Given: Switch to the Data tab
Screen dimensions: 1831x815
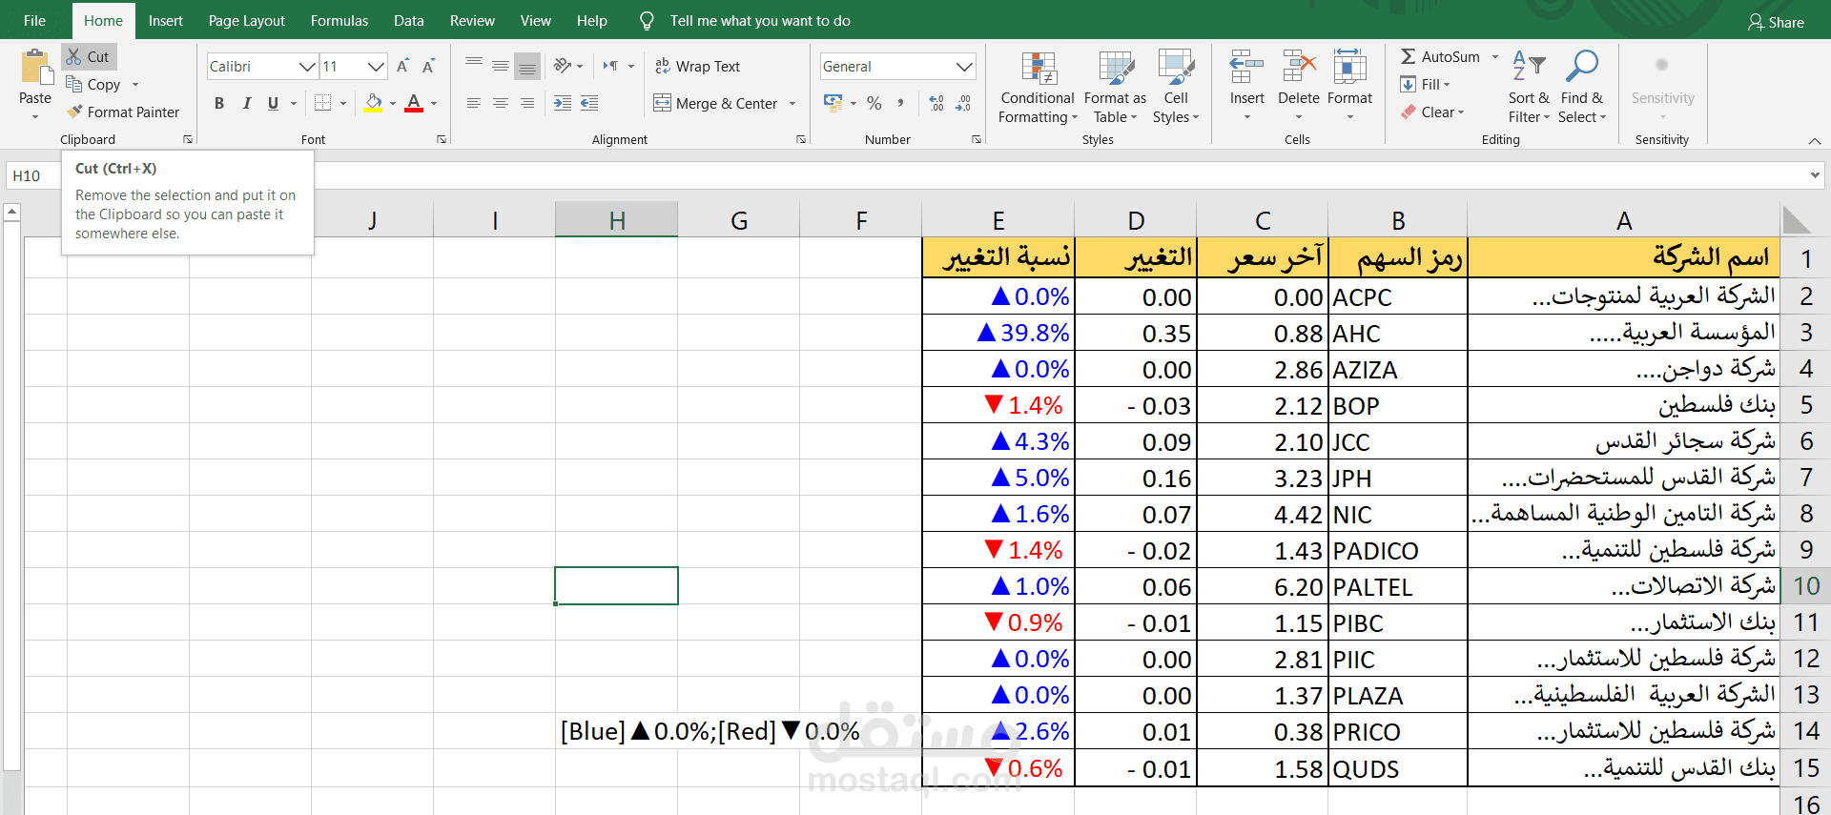Looking at the screenshot, I should coord(409,20).
